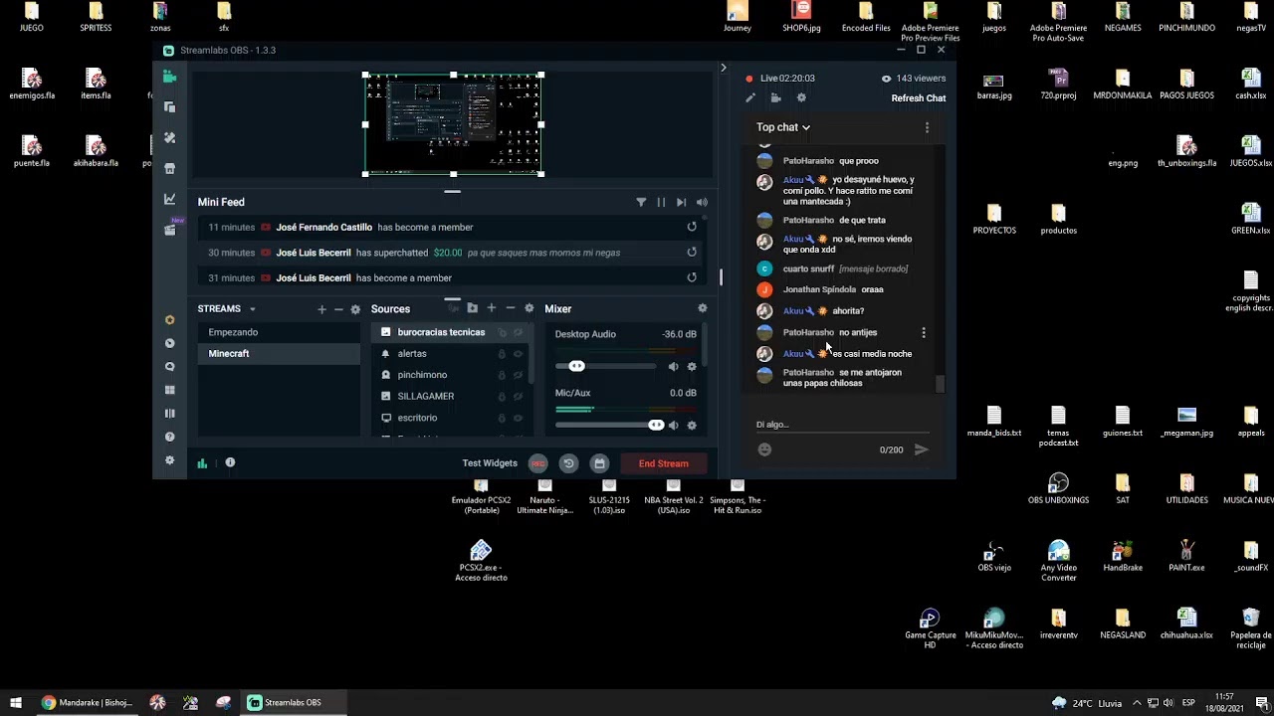Open the scene copy layout icon in sidebar
The height and width of the screenshot is (716, 1274).
point(170,107)
